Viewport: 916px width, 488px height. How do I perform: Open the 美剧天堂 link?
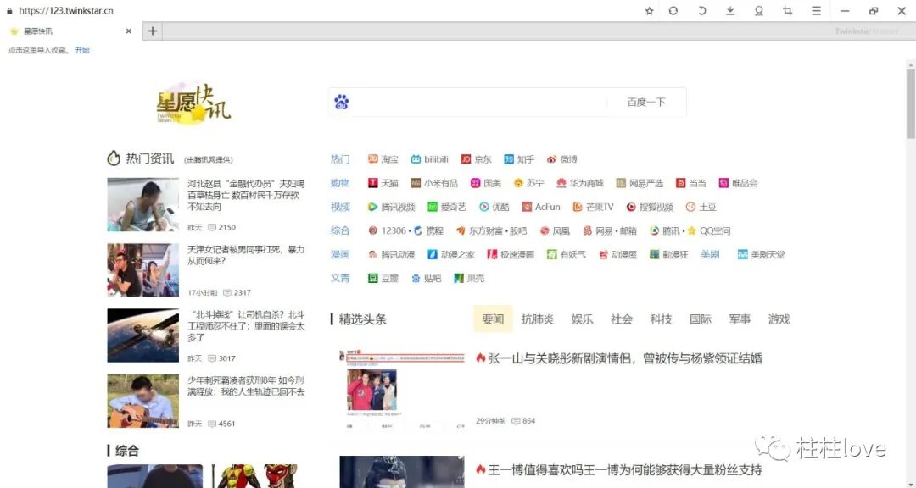click(761, 255)
